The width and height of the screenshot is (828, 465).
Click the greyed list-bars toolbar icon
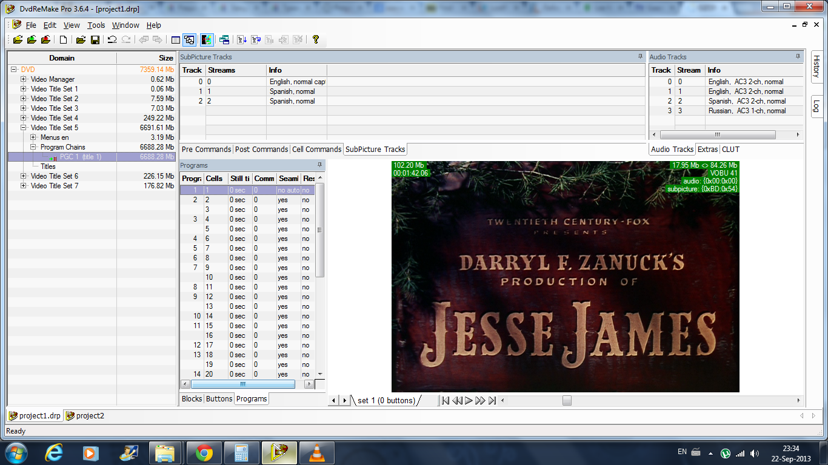pos(270,40)
